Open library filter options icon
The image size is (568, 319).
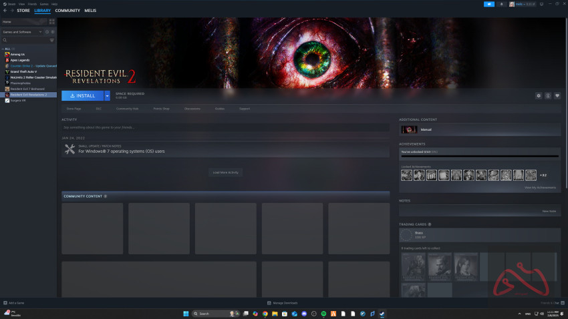(x=52, y=40)
